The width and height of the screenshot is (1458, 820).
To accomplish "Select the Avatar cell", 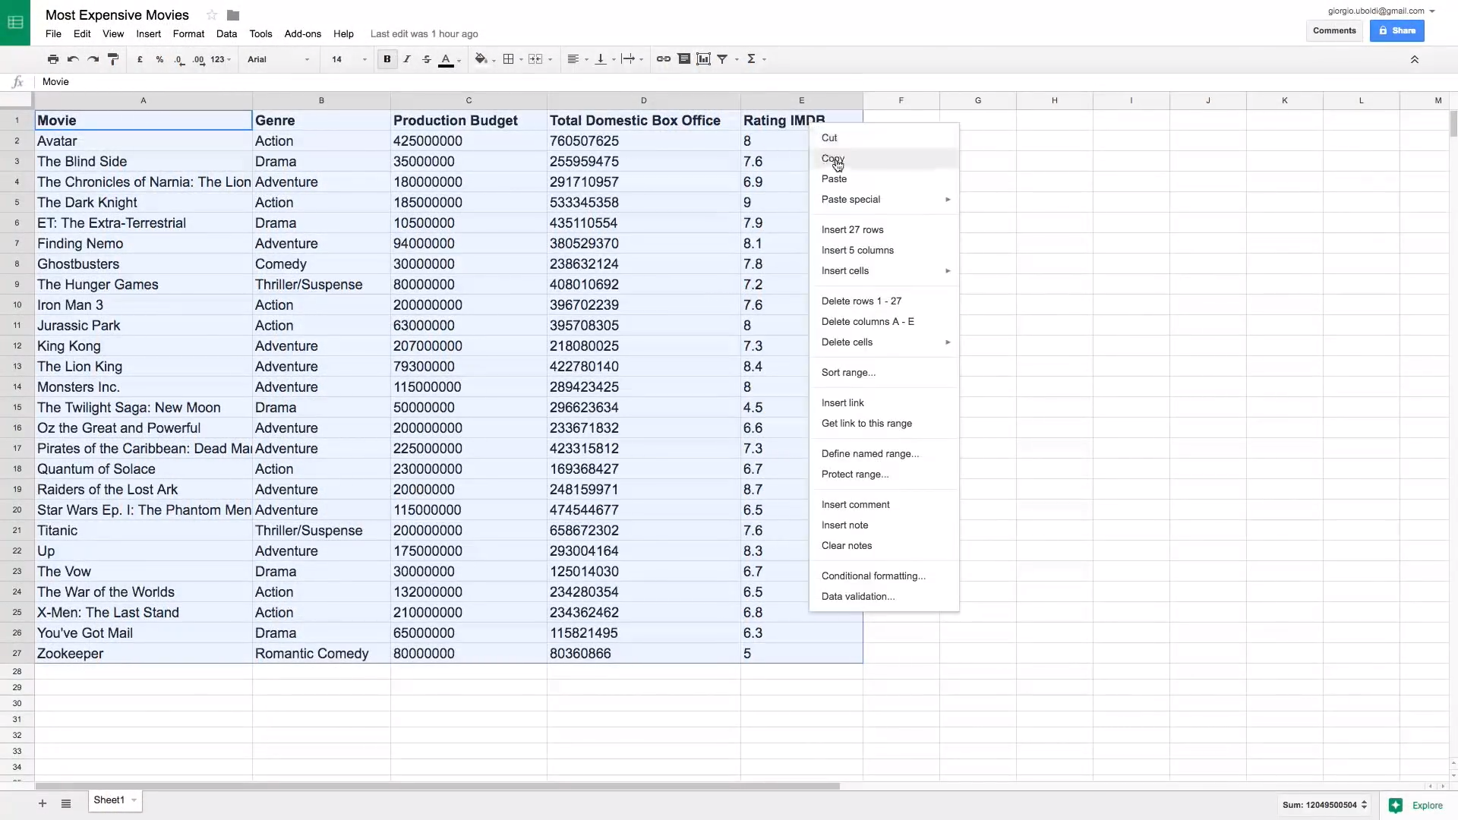I will 144,141.
